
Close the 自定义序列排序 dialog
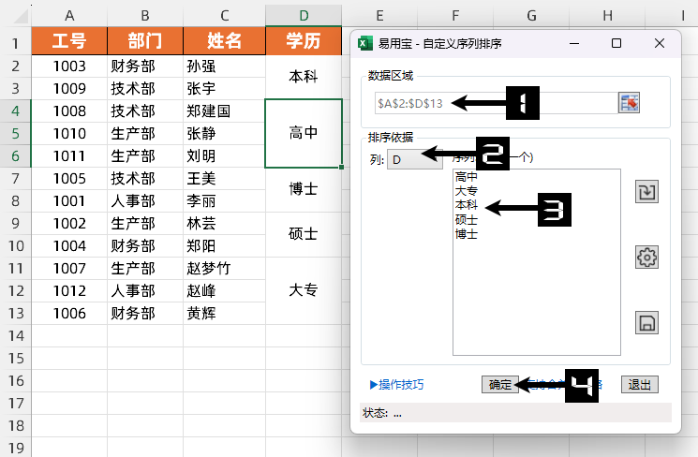[x=660, y=43]
